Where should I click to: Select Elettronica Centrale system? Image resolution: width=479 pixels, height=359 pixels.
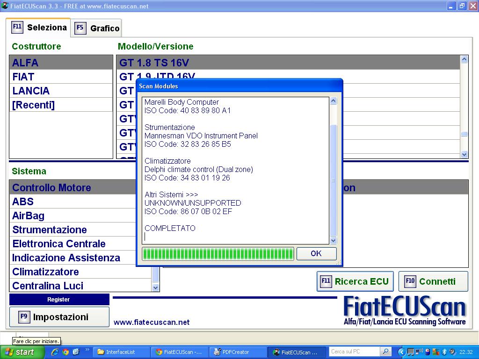point(73,244)
